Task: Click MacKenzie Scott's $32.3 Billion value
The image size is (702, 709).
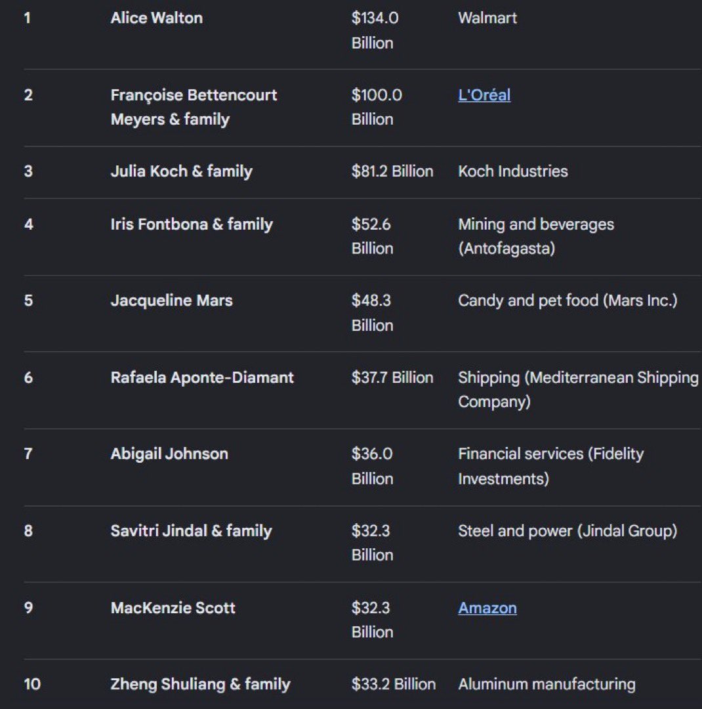Action: [373, 620]
